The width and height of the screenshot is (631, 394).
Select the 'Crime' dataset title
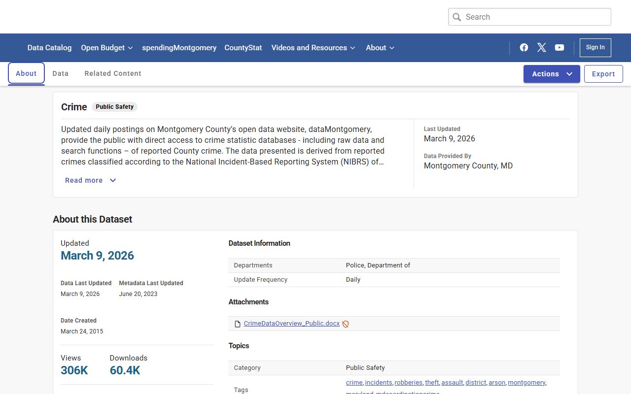[74, 107]
